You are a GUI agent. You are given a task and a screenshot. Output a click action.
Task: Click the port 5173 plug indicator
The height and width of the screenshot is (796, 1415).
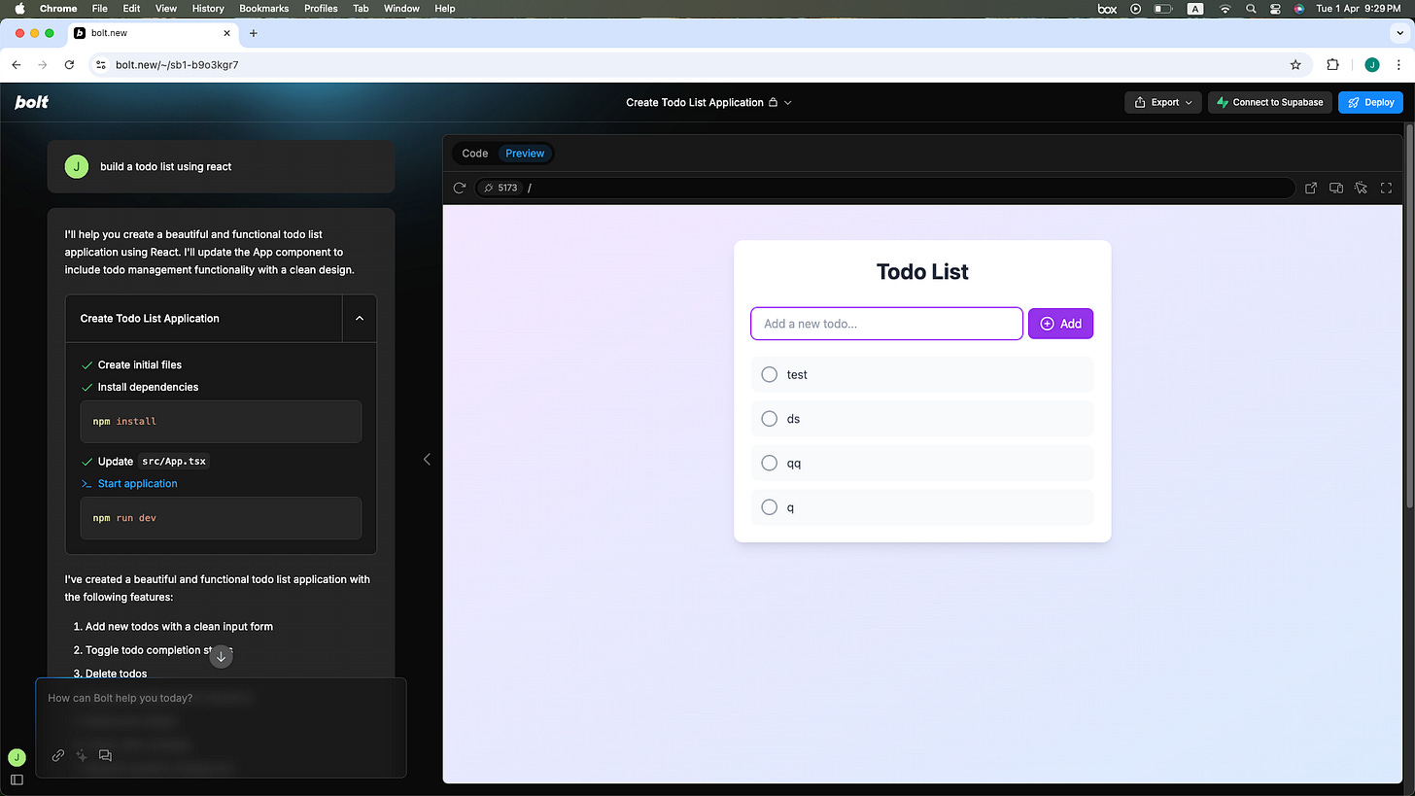click(x=500, y=188)
